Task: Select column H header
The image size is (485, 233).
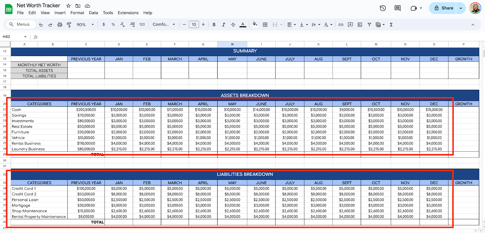Action: pyautogui.click(x=232, y=44)
